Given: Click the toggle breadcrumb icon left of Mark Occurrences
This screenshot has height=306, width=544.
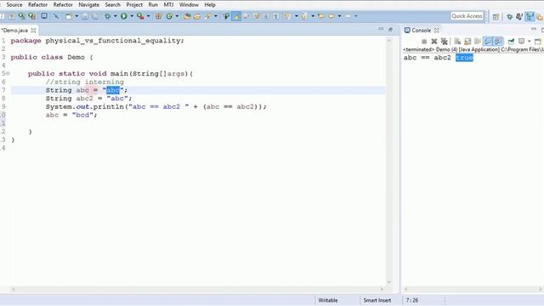Looking at the screenshot, I should 226,16.
